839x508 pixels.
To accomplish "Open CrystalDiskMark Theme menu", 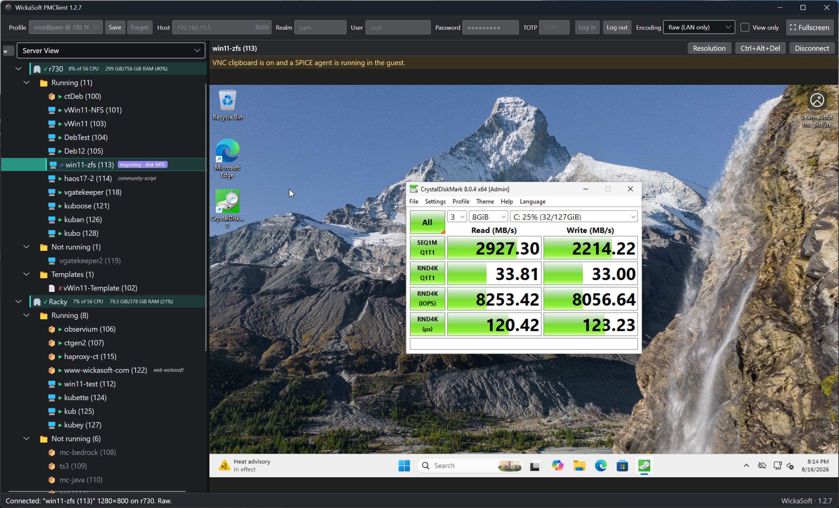I will [x=484, y=201].
